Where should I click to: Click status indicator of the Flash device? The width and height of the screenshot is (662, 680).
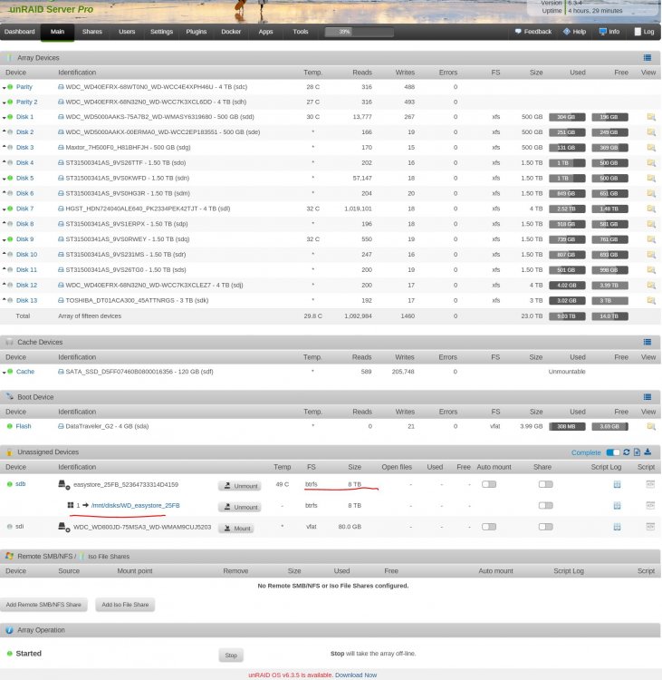pyautogui.click(x=10, y=426)
